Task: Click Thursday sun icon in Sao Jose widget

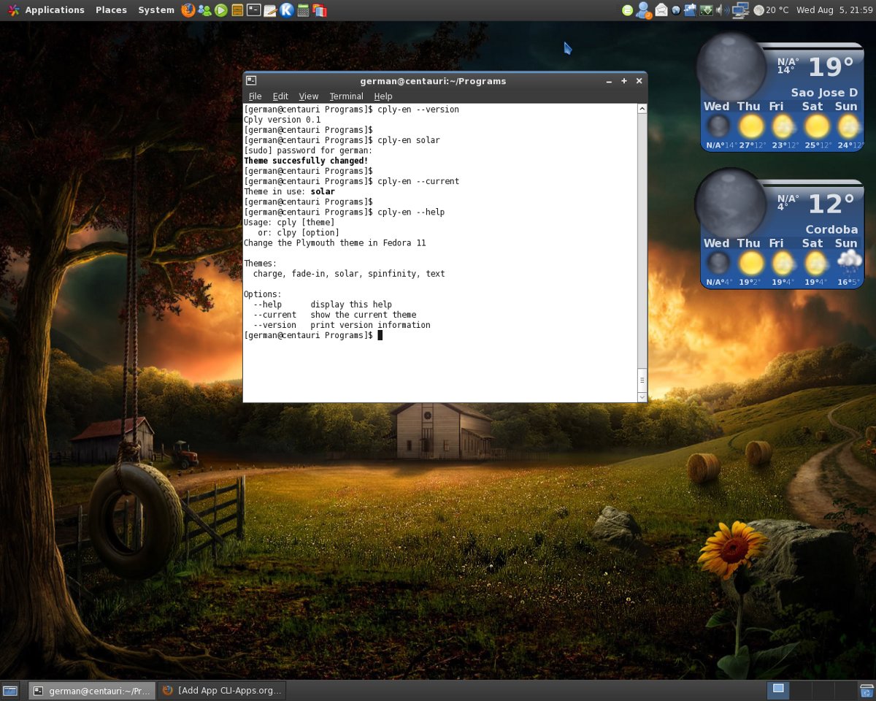Action: [x=750, y=126]
